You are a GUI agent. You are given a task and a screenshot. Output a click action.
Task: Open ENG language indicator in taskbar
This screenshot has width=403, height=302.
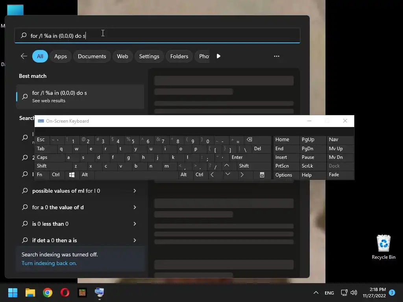(329, 293)
